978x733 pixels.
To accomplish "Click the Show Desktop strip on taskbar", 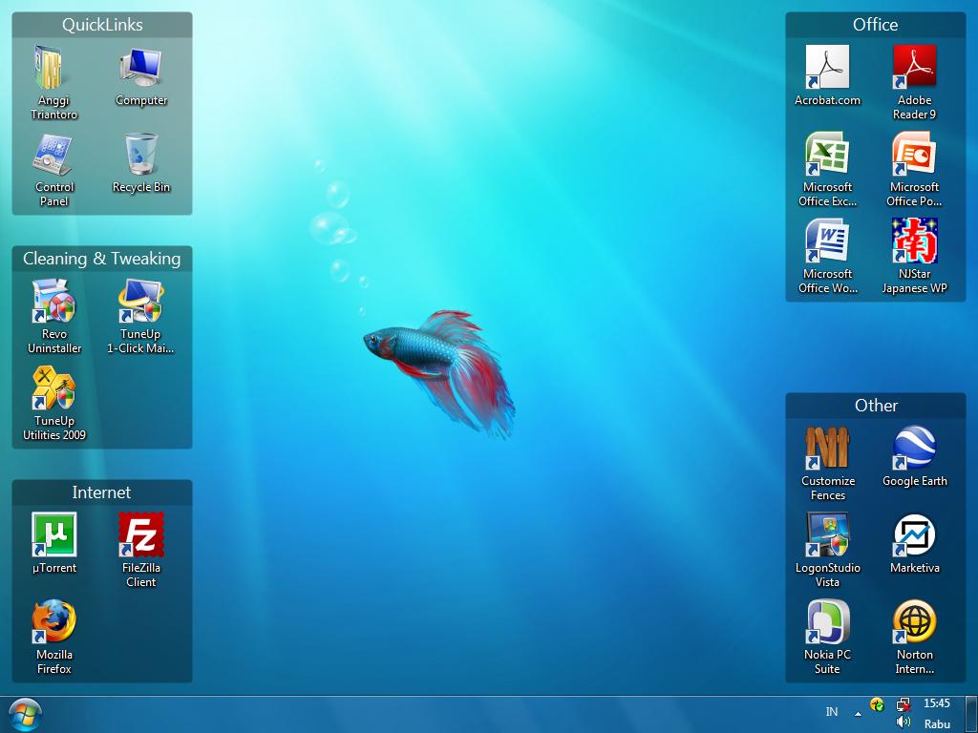I will (972, 714).
